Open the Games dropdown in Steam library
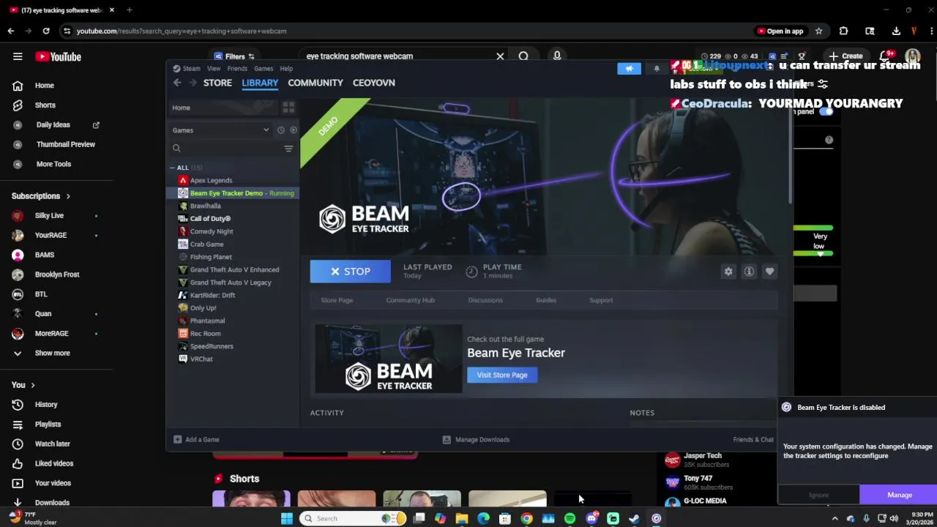Screen dimensions: 937x527 pyautogui.click(x=221, y=130)
